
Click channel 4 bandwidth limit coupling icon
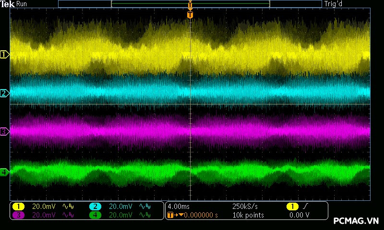145,215
